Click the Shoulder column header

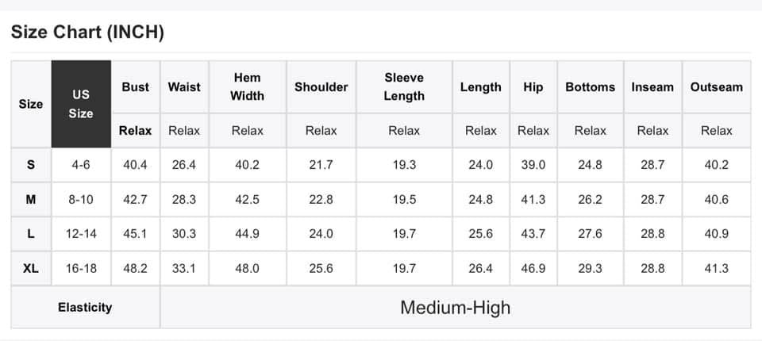[x=321, y=87]
